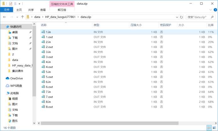Switch to the 查看 ribbon tab
The height and width of the screenshot is (131, 218).
click(43, 10)
